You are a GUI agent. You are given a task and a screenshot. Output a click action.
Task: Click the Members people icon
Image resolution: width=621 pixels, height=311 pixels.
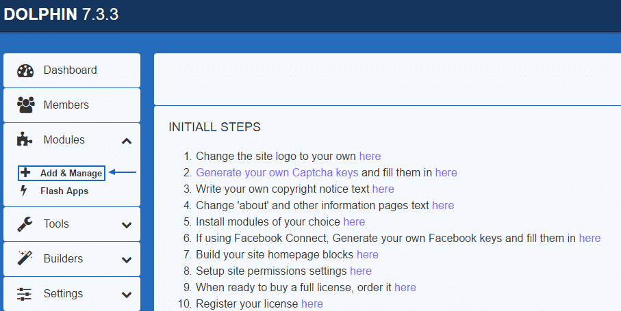pos(26,105)
